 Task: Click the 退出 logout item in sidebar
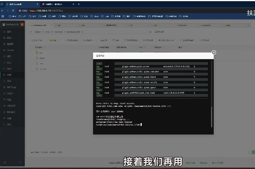click(9, 124)
